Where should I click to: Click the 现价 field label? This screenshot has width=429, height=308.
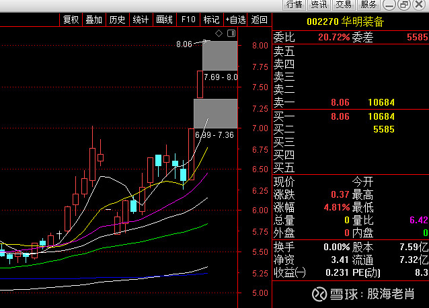(x=284, y=182)
